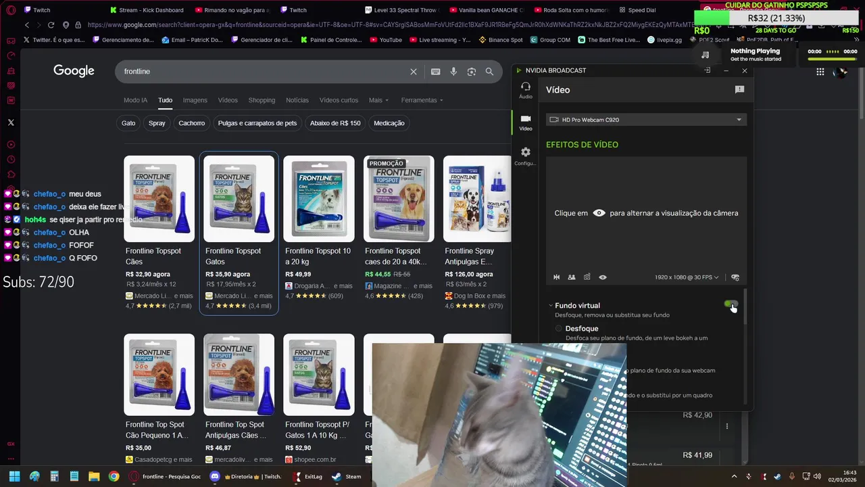Open Google on-screen keyboard icon

pos(436,72)
